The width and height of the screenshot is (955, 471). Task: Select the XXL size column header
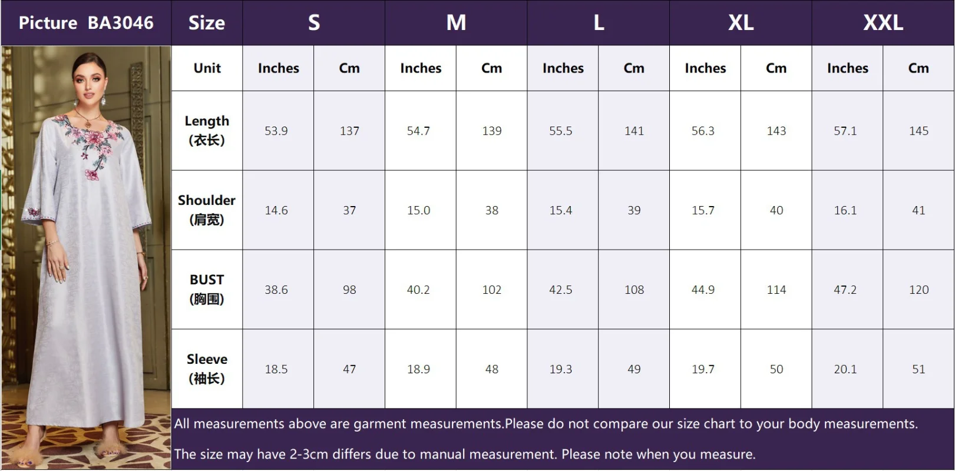(x=883, y=23)
